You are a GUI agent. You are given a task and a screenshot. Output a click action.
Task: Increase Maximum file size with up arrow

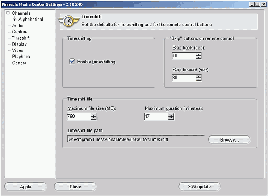tap(94, 115)
